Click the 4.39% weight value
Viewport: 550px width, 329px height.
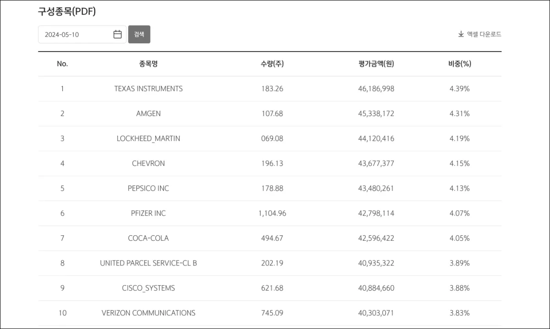point(459,89)
